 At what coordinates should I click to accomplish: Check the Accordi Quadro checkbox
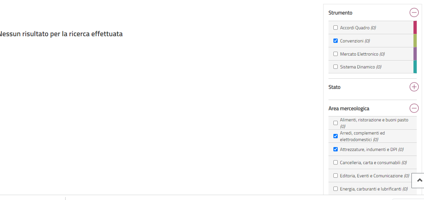click(x=336, y=28)
